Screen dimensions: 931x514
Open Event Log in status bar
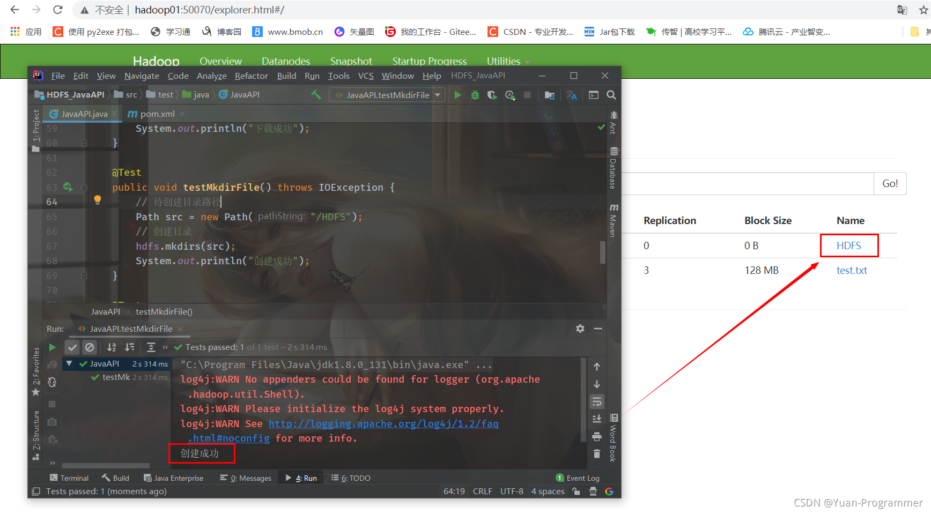click(578, 478)
